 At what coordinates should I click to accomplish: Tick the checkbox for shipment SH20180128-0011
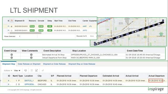pyautogui.click(x=12, y=31)
